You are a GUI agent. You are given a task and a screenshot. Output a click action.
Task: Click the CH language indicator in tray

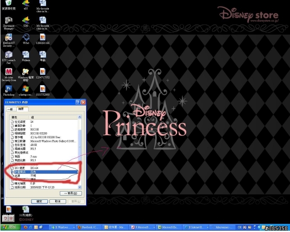[x=239, y=227]
